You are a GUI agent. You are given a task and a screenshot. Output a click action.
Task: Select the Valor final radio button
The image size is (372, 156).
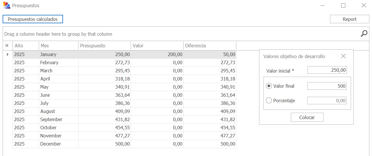(269, 86)
